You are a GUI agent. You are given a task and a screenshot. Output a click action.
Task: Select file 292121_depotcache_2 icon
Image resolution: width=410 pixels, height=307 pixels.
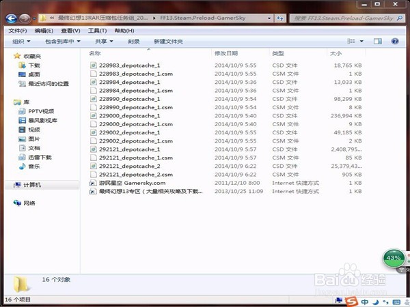(x=94, y=166)
